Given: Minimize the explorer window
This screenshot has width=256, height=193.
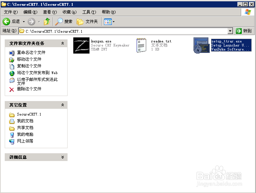Looking at the screenshot, I should tap(240, 4).
